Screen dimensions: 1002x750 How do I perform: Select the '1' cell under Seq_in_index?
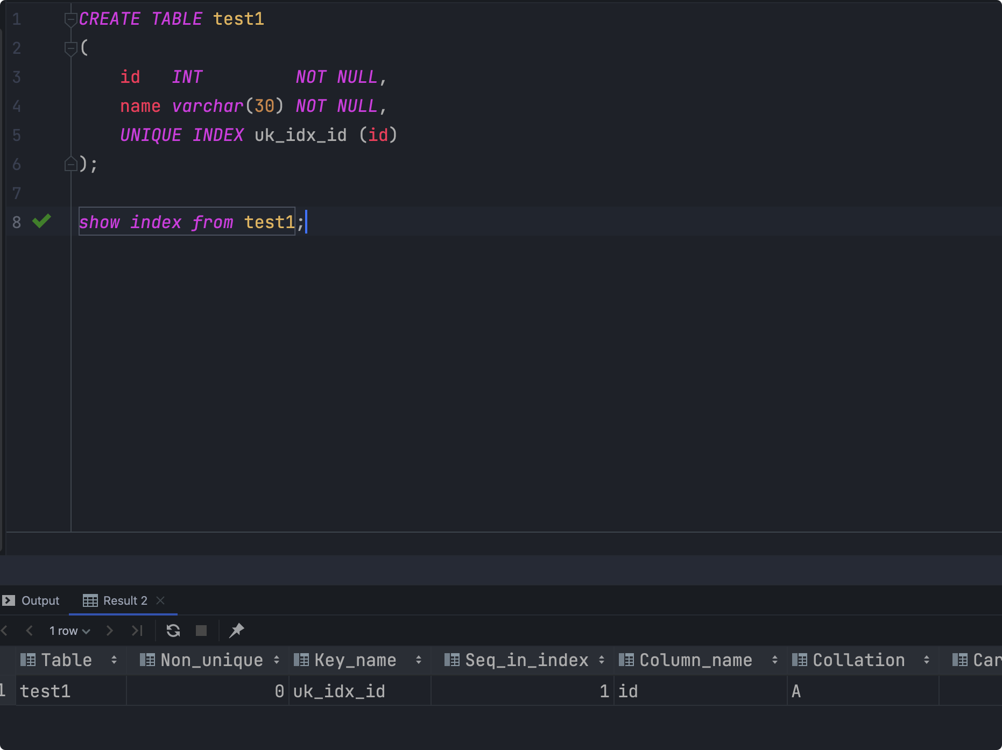click(x=523, y=691)
